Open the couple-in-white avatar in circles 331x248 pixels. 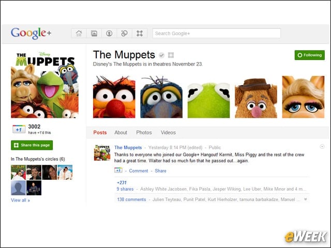[65, 172]
